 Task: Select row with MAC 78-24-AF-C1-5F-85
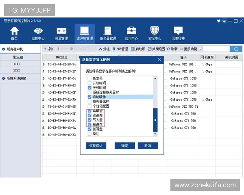point(62,107)
